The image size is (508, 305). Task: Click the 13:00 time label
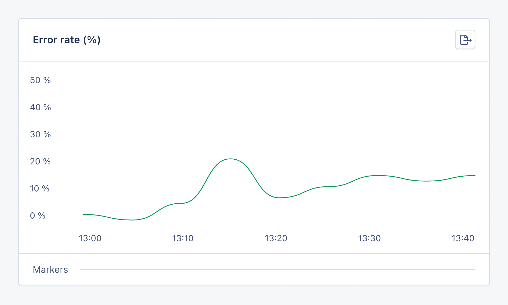[x=90, y=238]
